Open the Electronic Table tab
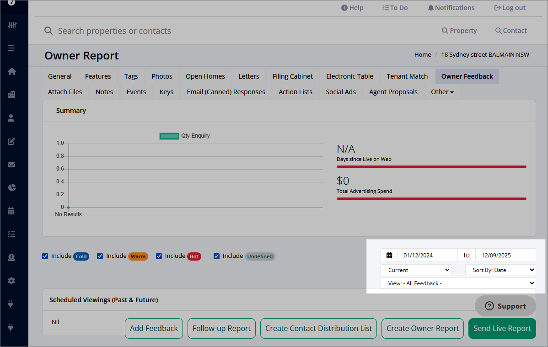This screenshot has width=548, height=347. 350,76
